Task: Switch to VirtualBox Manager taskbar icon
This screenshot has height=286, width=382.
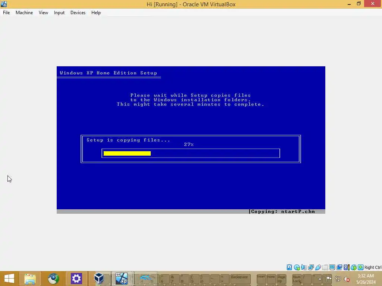Action: (x=99, y=279)
